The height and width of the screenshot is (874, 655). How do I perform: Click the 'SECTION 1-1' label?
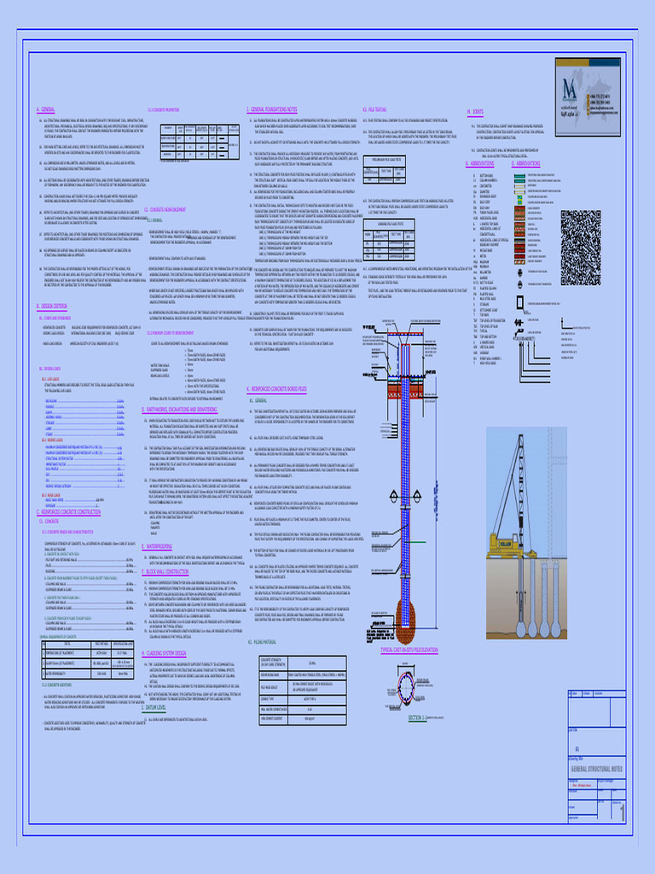416,718
